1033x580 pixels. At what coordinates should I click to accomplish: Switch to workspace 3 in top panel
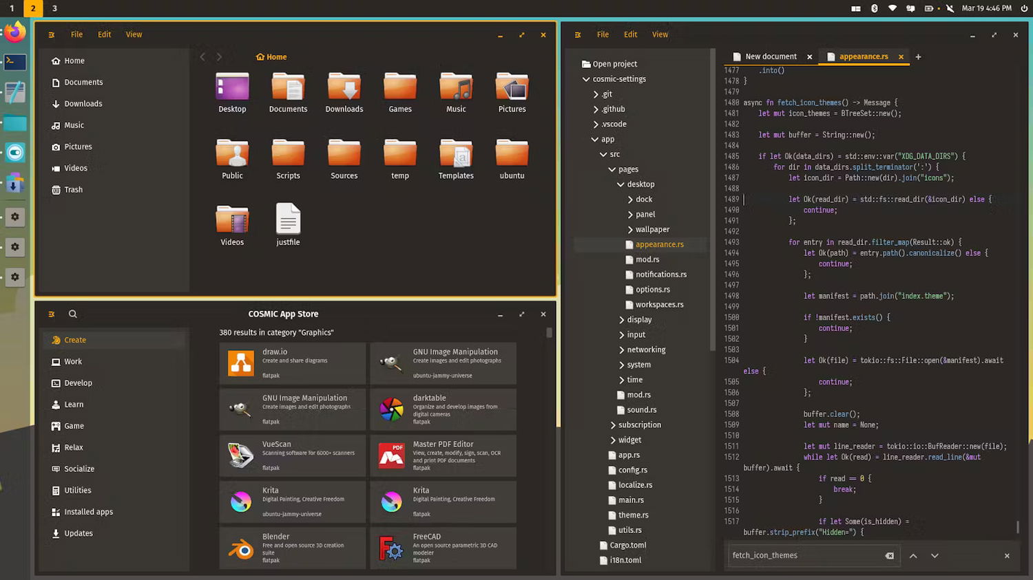(x=54, y=8)
